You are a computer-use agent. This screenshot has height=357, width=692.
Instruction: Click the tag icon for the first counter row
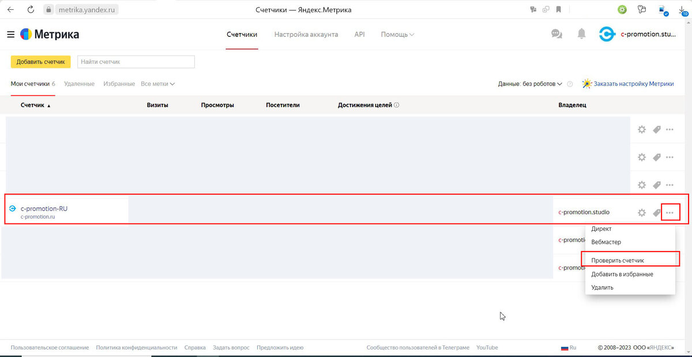pyautogui.click(x=656, y=130)
